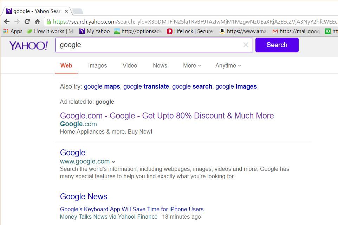
Task: Open the Apps bookmarks grid icon
Action: 6,31
